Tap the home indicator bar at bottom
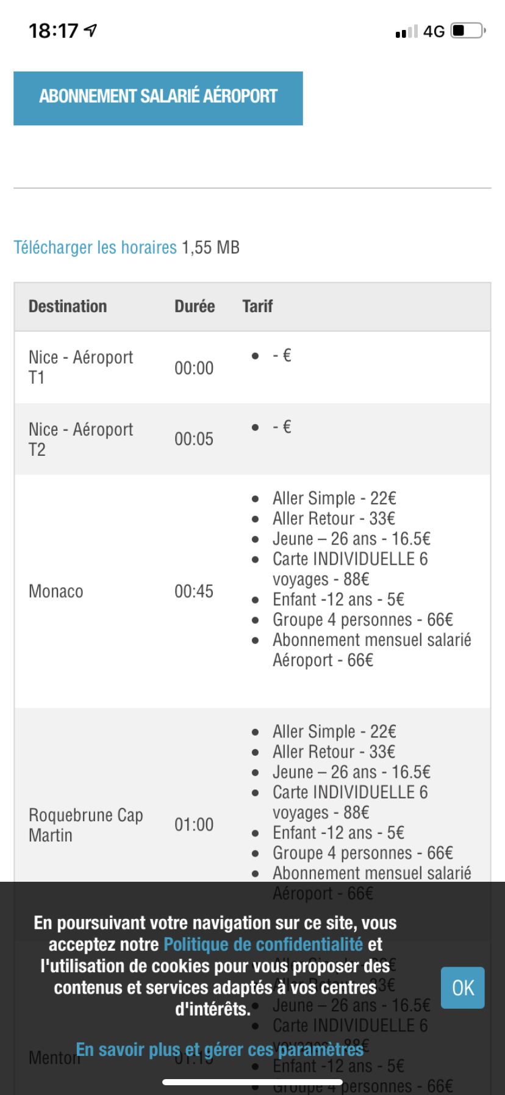Image resolution: width=505 pixels, height=1095 pixels. tap(253, 1082)
